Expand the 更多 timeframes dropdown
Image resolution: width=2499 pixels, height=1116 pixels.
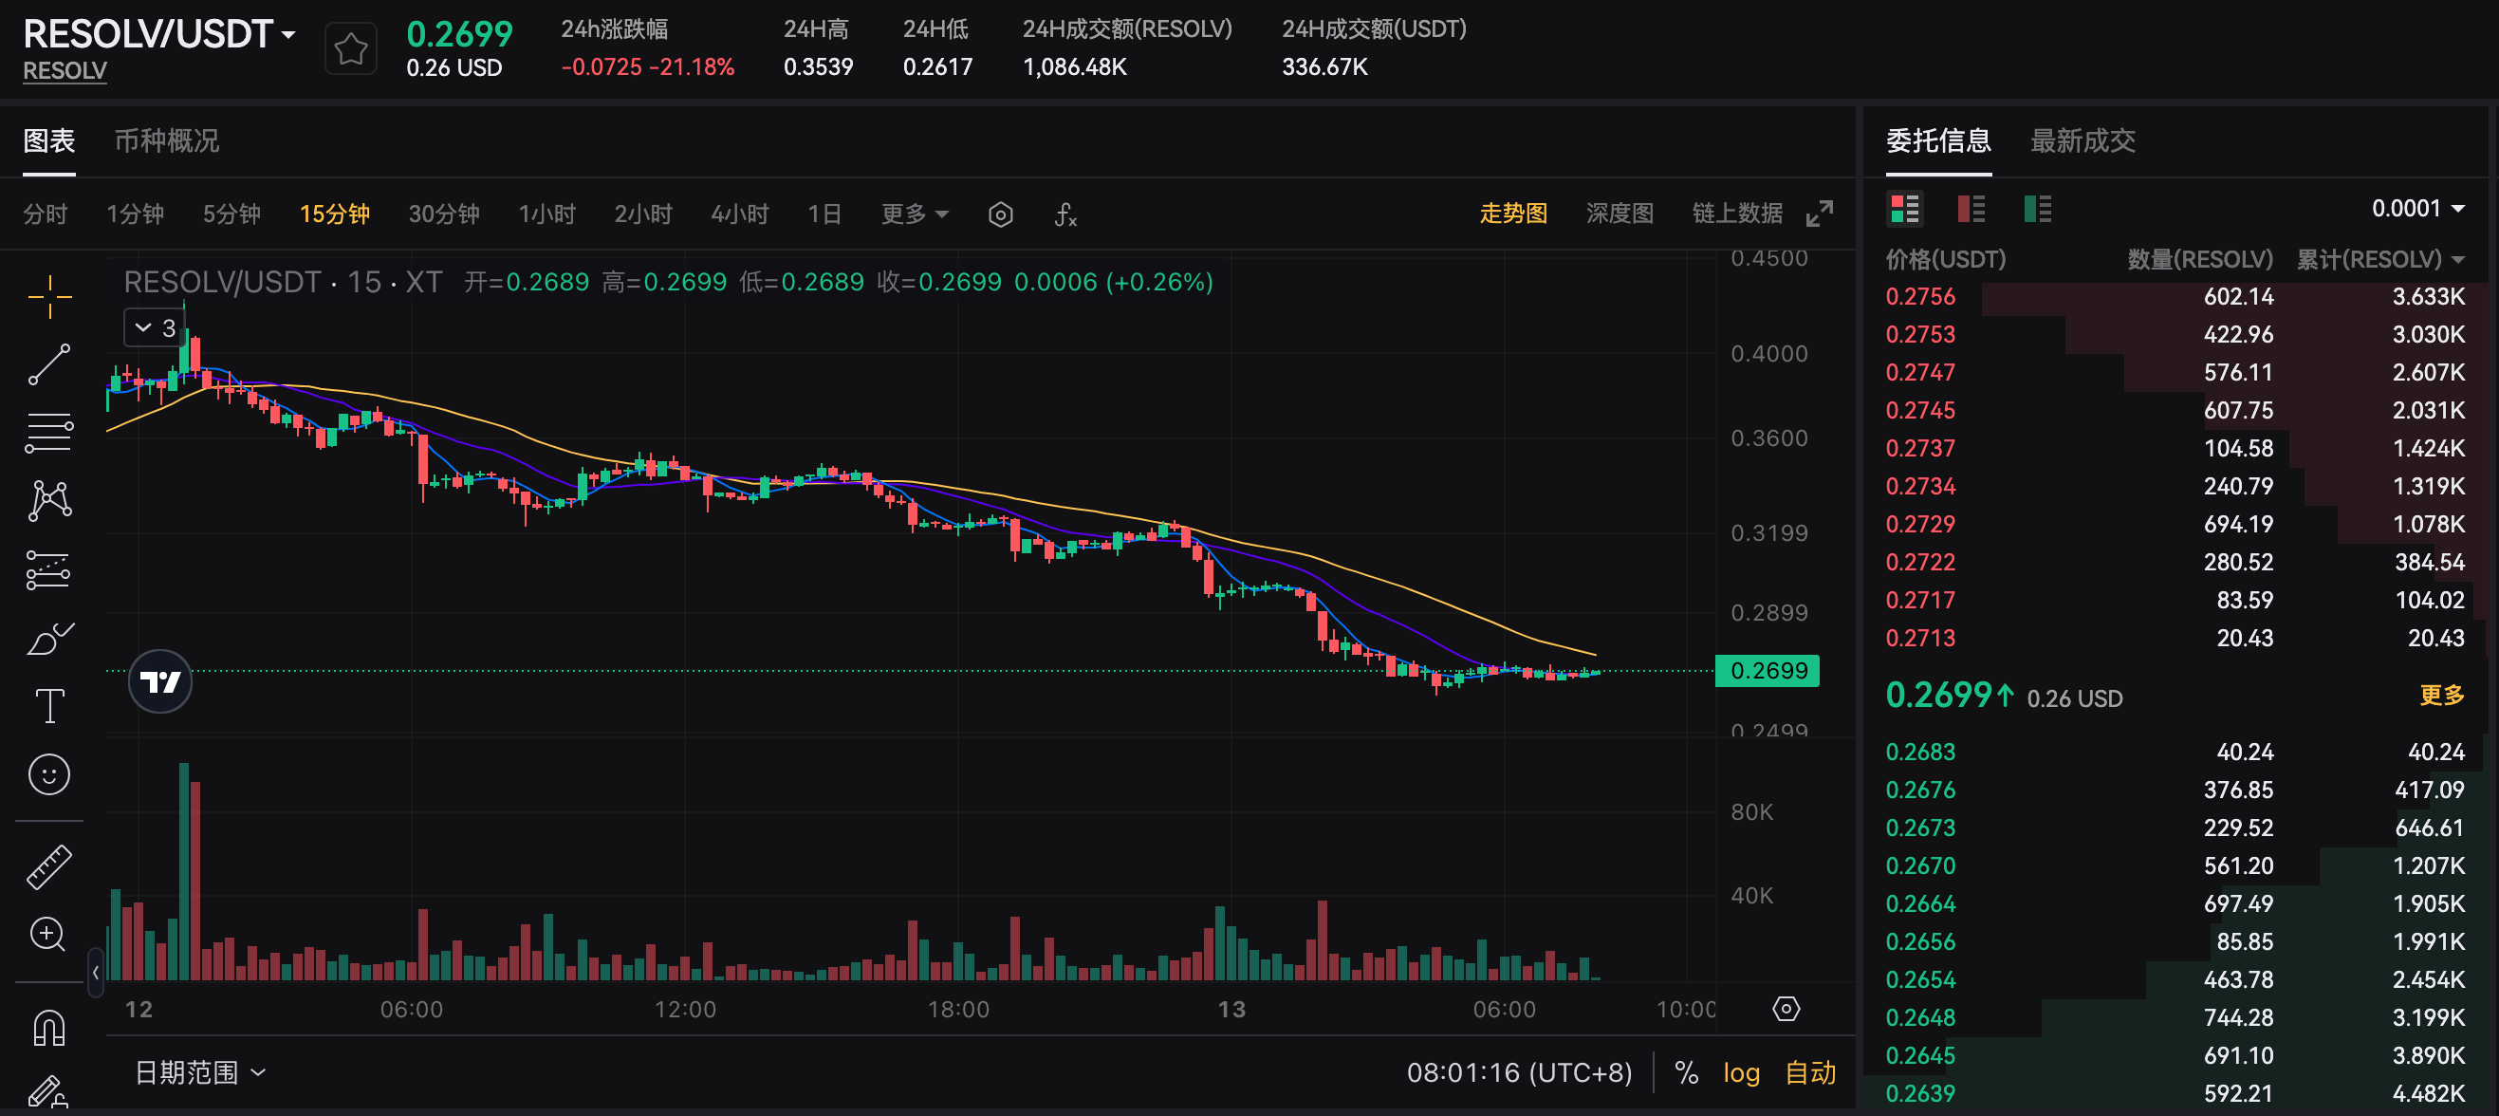914,214
